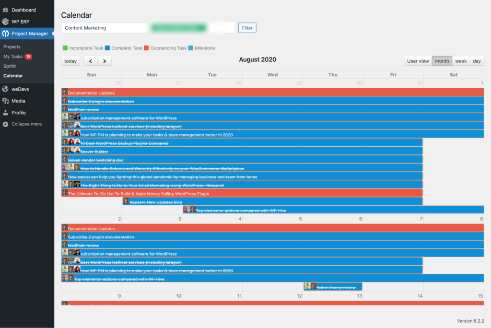Open Subscribe 2 plugin documentation task, second week
This screenshot has width=491, height=328.
(272, 236)
